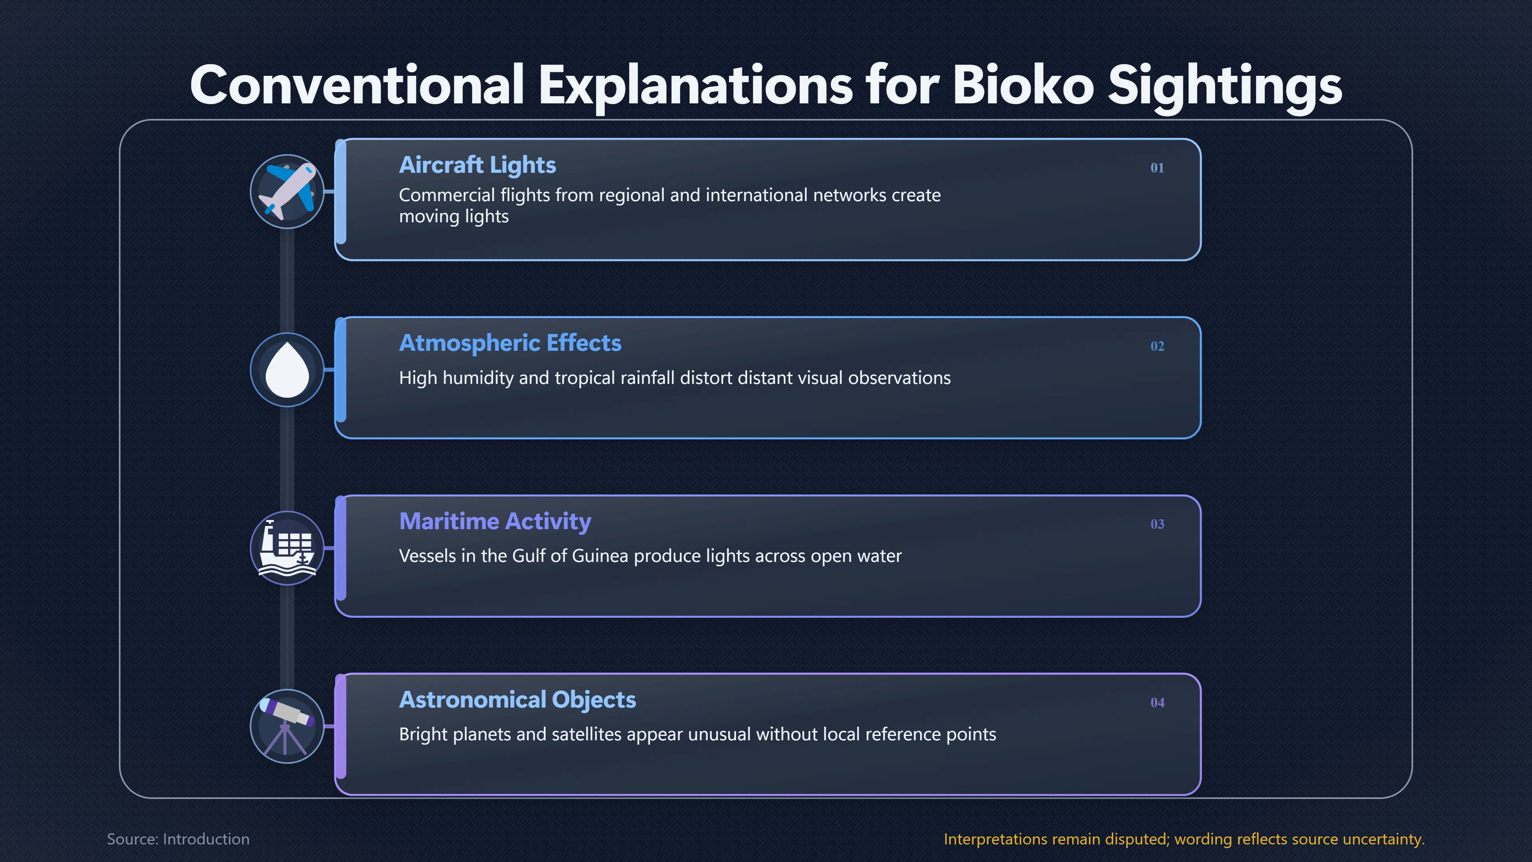
Task: Click the number 01 label
Action: pyautogui.click(x=1157, y=168)
